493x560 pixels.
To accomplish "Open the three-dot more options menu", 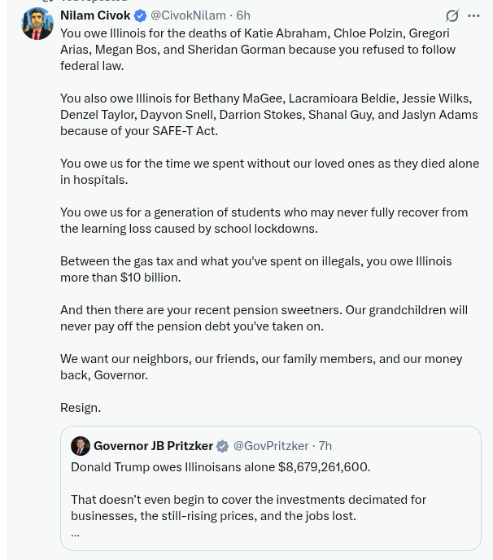I will tap(473, 15).
